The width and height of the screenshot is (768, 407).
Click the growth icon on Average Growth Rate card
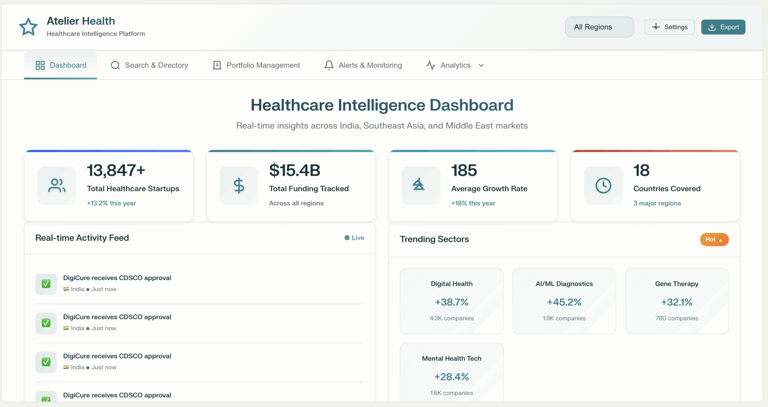click(418, 185)
